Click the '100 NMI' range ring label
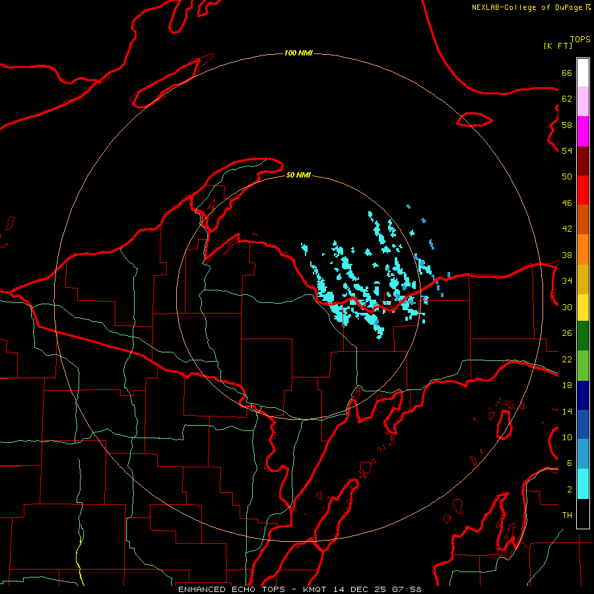Viewport: 594px width, 594px height. [298, 53]
